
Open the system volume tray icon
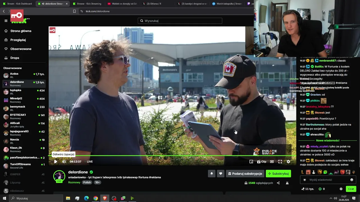[336, 198]
